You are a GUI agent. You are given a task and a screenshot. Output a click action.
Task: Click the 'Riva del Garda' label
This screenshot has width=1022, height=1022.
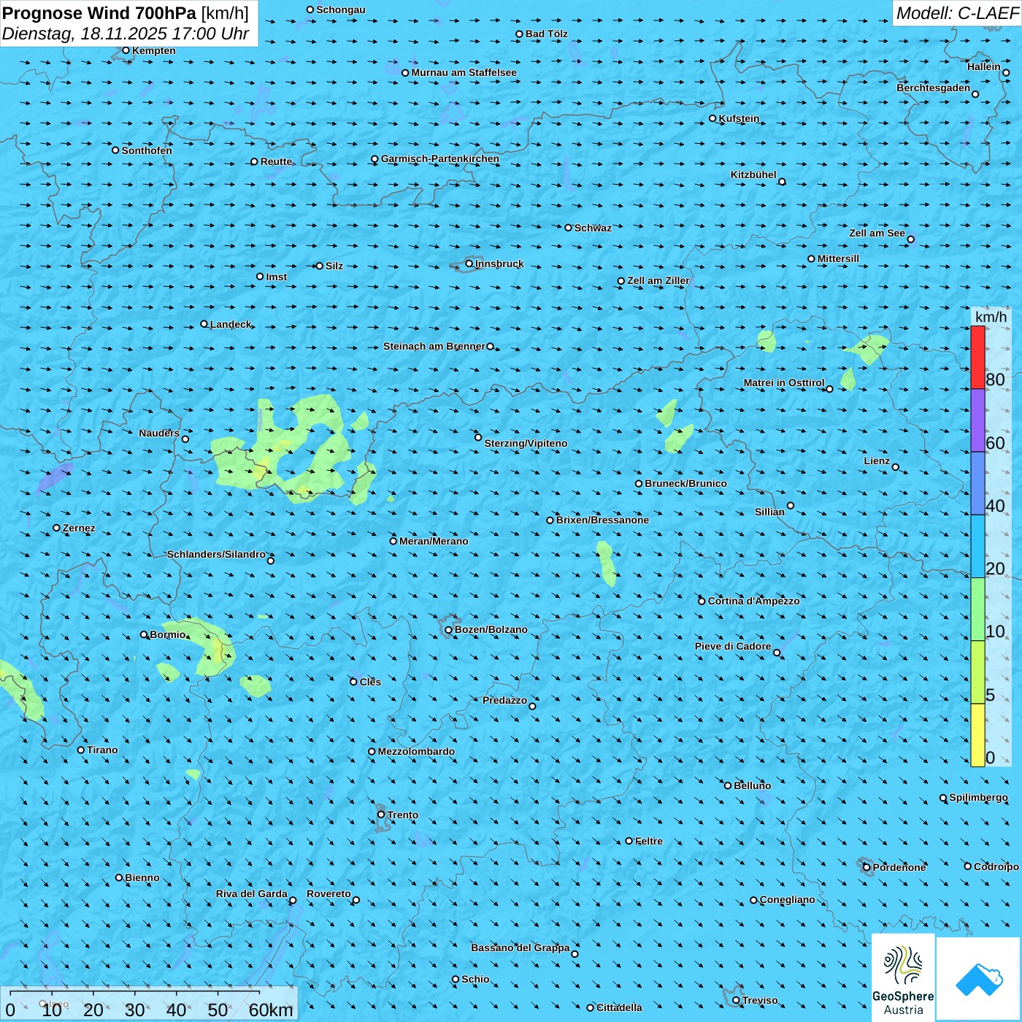point(252,894)
